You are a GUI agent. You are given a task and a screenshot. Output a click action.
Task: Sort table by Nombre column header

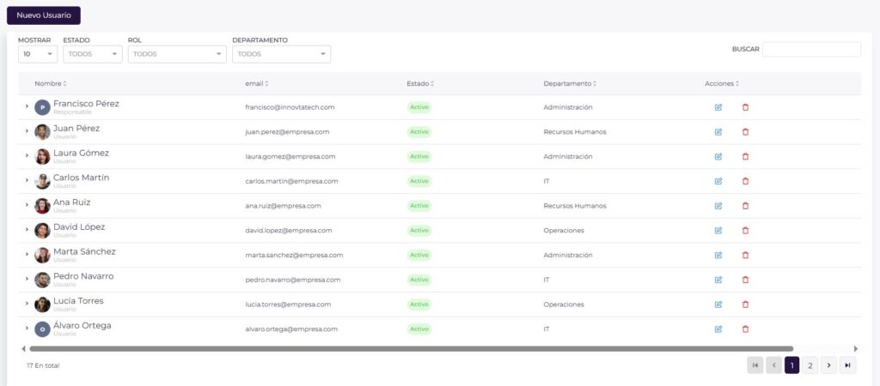[x=50, y=84]
